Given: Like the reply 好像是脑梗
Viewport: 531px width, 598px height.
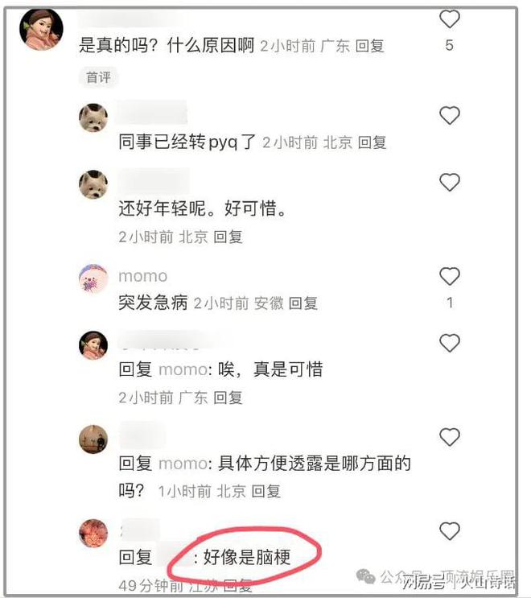Looking at the screenshot, I should [450, 530].
